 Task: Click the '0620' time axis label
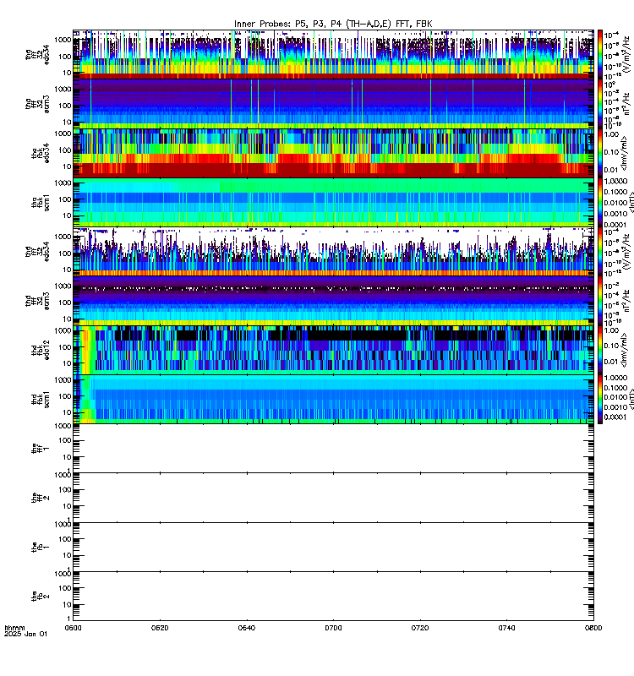(x=160, y=628)
